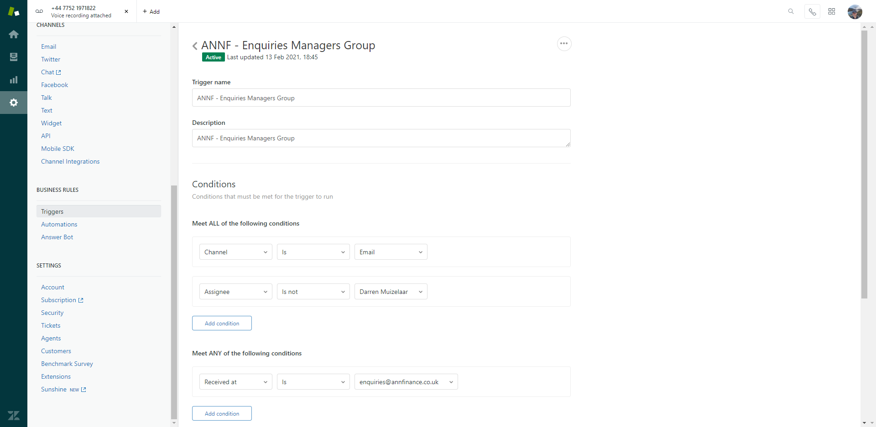Click Add condition under Meet ALL conditions

pos(222,323)
